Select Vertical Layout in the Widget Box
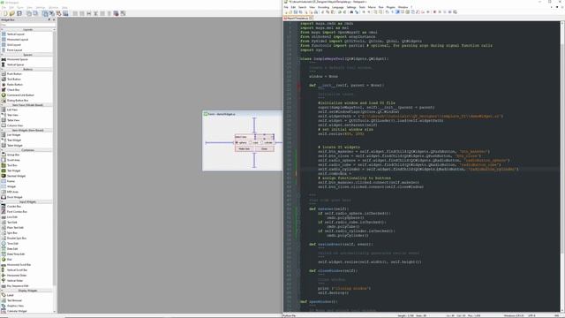 [13, 34]
